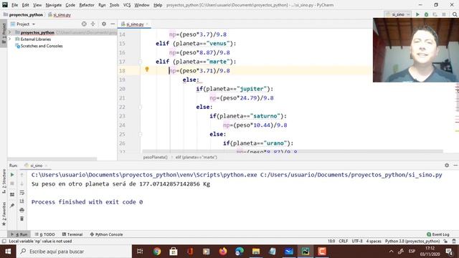Click restore layout icon in Run panel
Screen dimensions: 459x258
click(x=12, y=194)
